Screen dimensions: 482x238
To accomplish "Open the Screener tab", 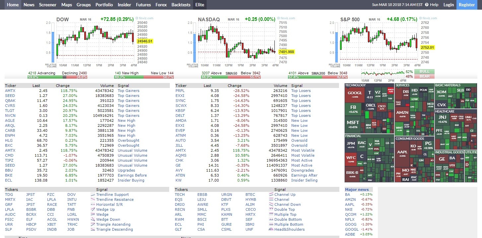I will [48, 5].
